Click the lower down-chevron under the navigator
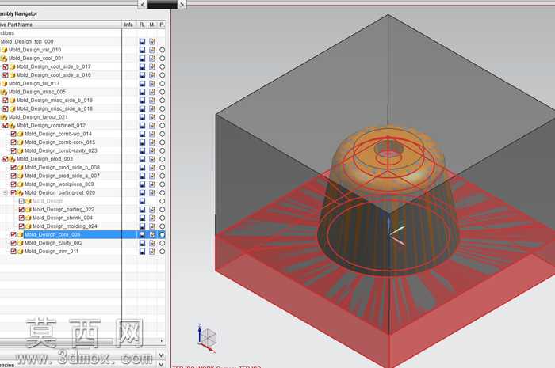Image resolution: width=555 pixels, height=368 pixels. click(162, 364)
